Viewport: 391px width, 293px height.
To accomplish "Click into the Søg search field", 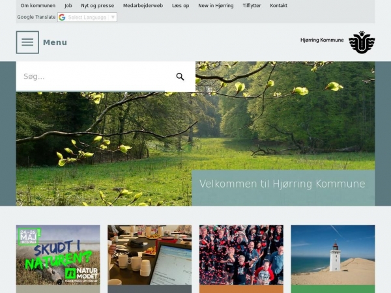I will coord(94,77).
